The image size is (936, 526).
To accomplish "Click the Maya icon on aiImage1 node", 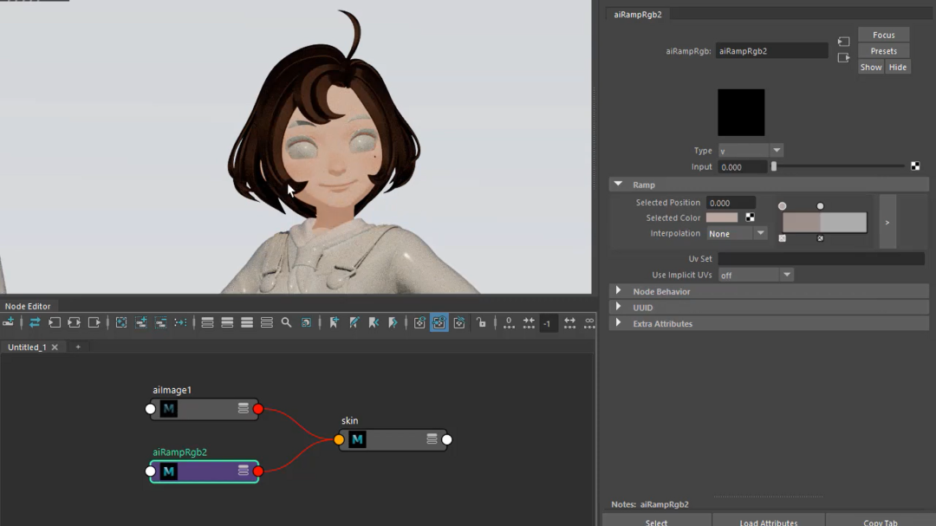I will click(169, 409).
